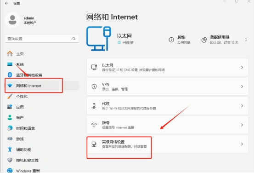Select 隐私和安全性 in the sidebar
Viewport: 254px width, 173px height.
(42, 160)
